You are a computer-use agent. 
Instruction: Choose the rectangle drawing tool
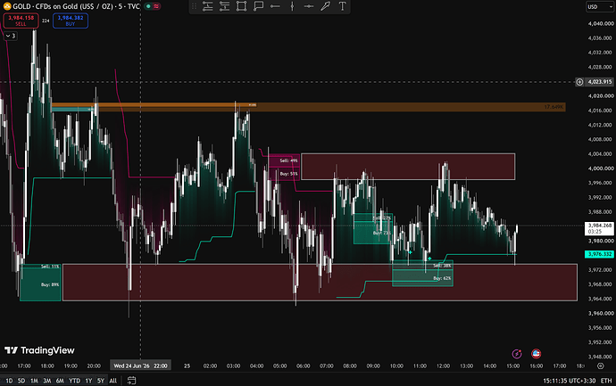click(x=241, y=6)
